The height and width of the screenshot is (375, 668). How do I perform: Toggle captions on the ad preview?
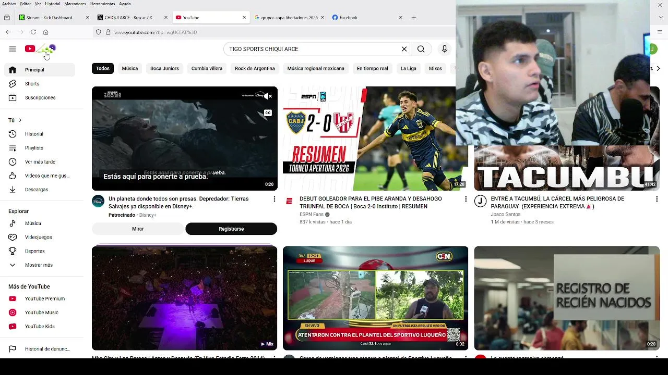(x=268, y=113)
